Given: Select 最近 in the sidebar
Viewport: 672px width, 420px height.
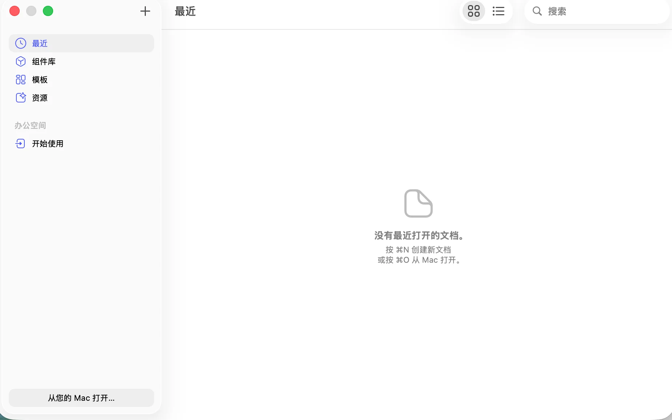Looking at the screenshot, I should pyautogui.click(x=81, y=43).
